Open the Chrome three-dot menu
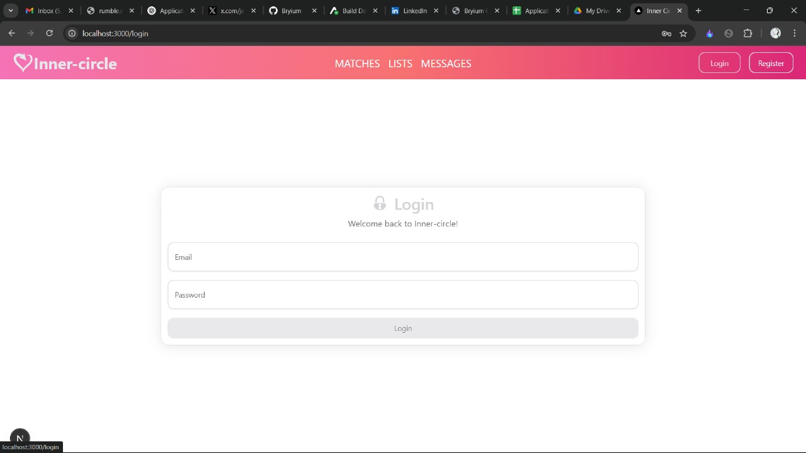This screenshot has height=453, width=806. 795,33
